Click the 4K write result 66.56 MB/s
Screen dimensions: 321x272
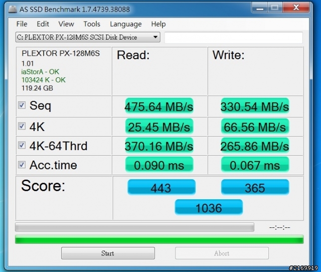(x=255, y=126)
